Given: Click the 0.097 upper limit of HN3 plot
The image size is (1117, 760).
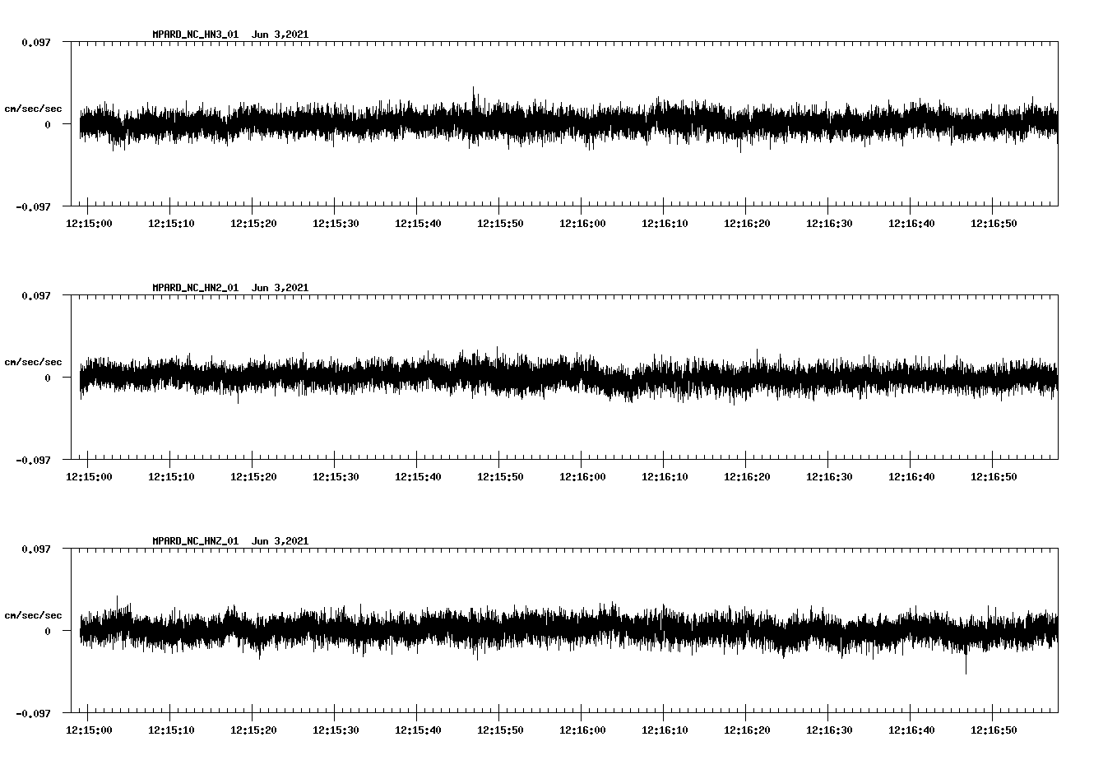Looking at the screenshot, I should [35, 42].
